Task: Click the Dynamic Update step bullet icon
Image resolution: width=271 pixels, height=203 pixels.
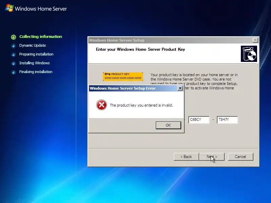Action: click(x=13, y=46)
